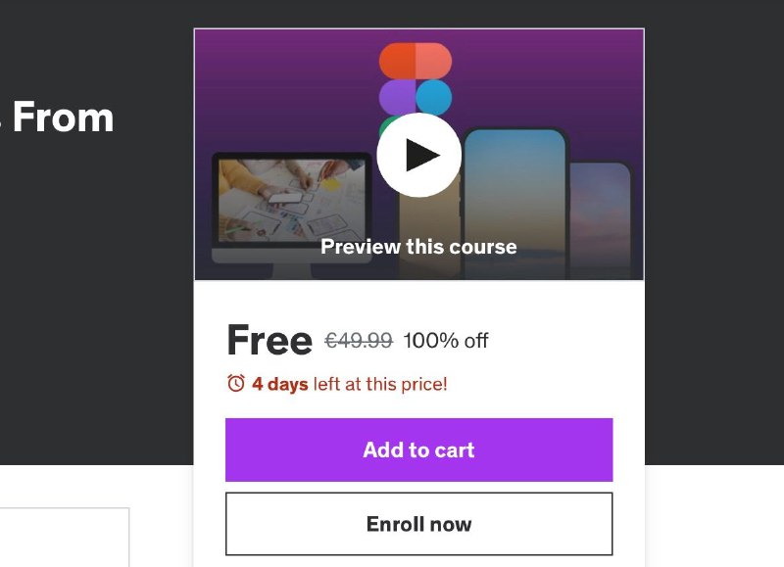Click the 100% off discount label
The width and height of the screenshot is (784, 567).
446,341
